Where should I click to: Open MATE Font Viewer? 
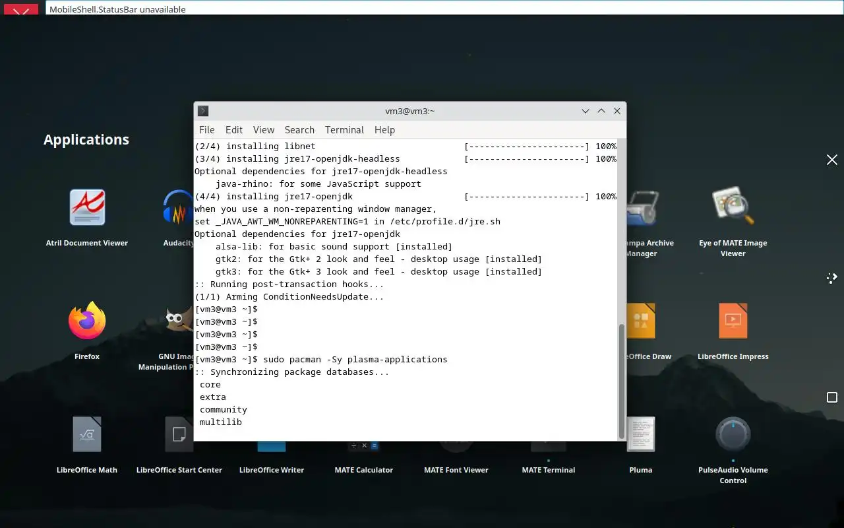pos(456,446)
